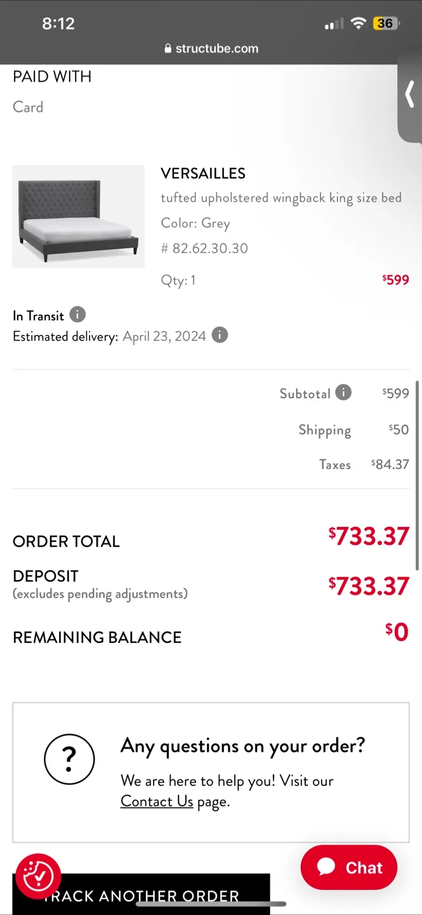Image resolution: width=422 pixels, height=915 pixels.
Task: Open the rewards checkmark badge icon
Action: 39,876
